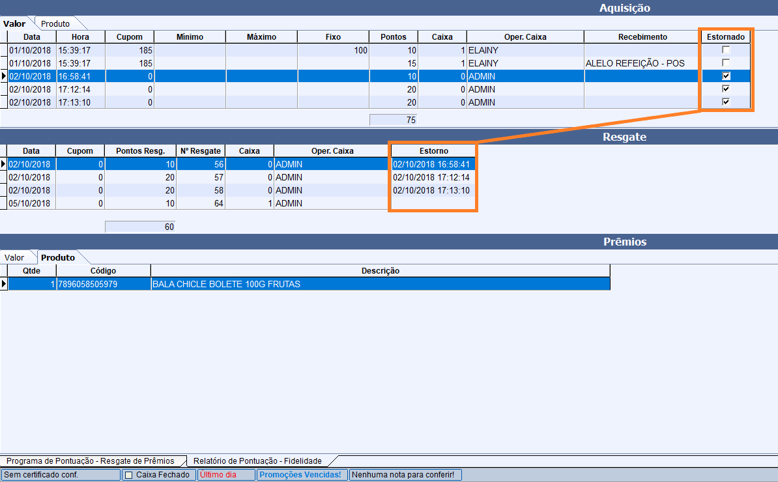Switch to Valor tab in Prêmios section
This screenshot has height=482, width=778.
pos(14,257)
